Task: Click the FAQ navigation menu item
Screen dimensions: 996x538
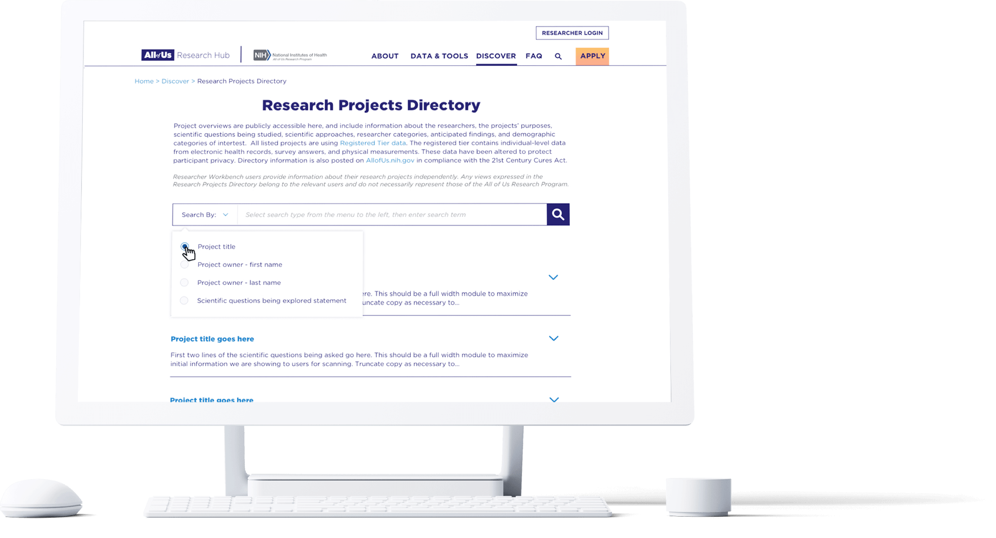Action: click(533, 56)
